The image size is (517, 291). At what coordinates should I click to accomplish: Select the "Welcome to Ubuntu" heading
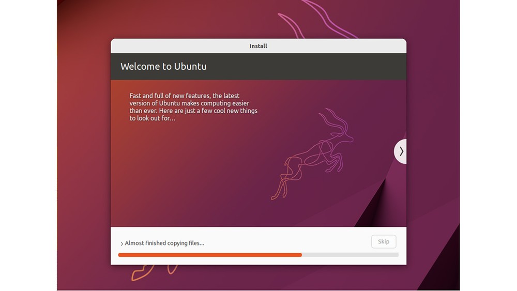point(163,66)
